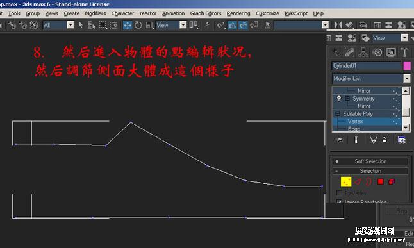The height and width of the screenshot is (248, 414).
Task: Switch to the Modify command panel tab
Action: (x=349, y=53)
